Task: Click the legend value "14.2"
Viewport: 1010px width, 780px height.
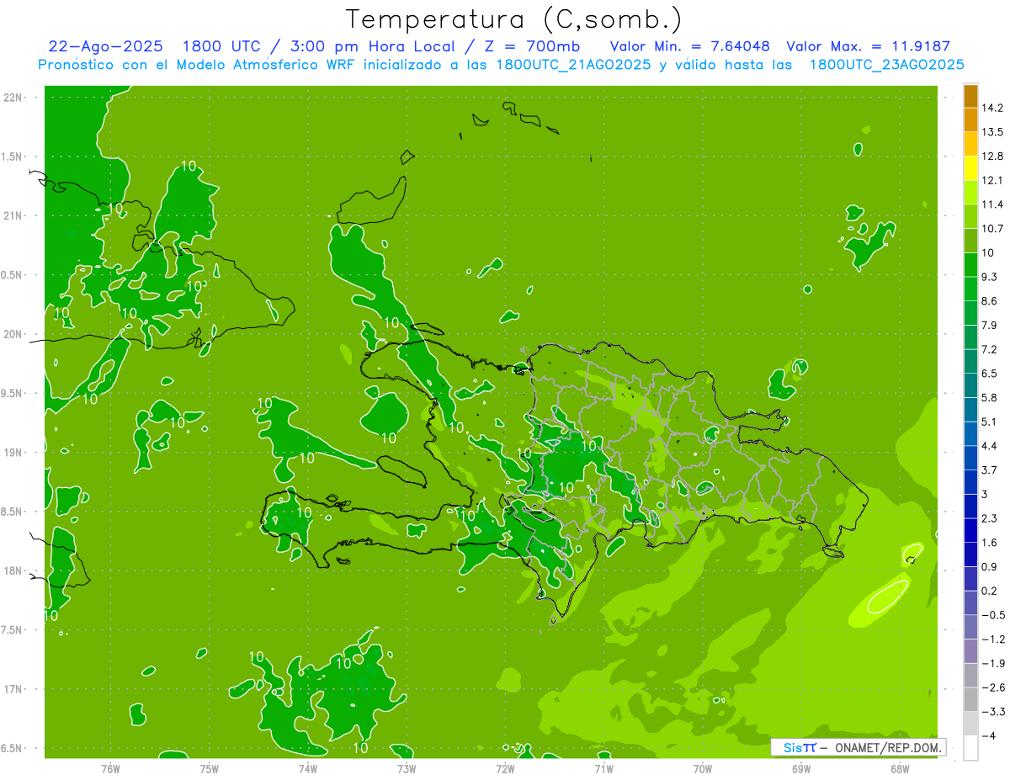Action: (992, 108)
